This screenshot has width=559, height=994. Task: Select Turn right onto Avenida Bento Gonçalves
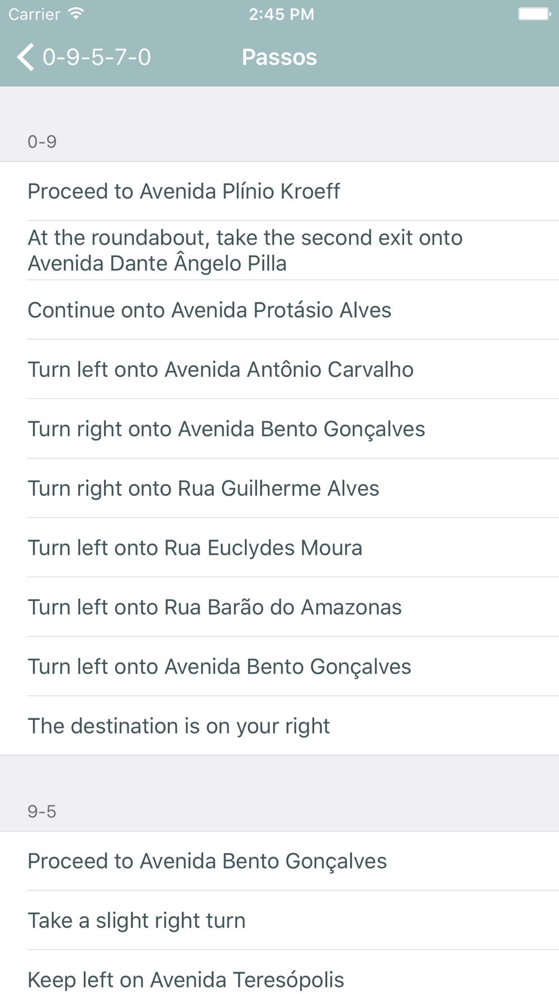pyautogui.click(x=279, y=429)
